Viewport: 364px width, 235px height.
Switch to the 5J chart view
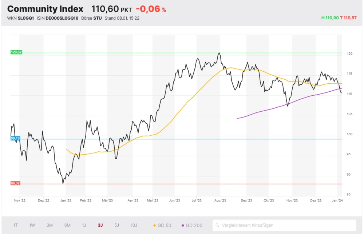point(116,226)
